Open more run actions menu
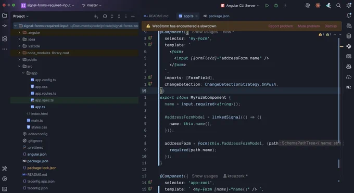The height and width of the screenshot is (193, 354). point(285,5)
